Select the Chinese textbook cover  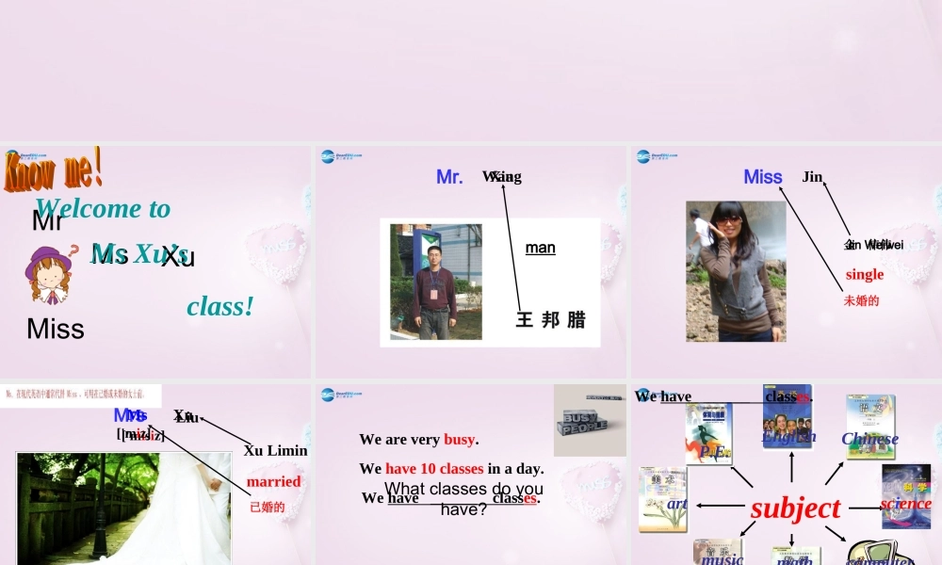tap(869, 425)
